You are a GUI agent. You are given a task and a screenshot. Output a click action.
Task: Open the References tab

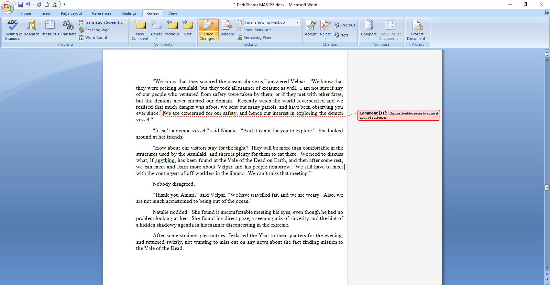point(102,13)
